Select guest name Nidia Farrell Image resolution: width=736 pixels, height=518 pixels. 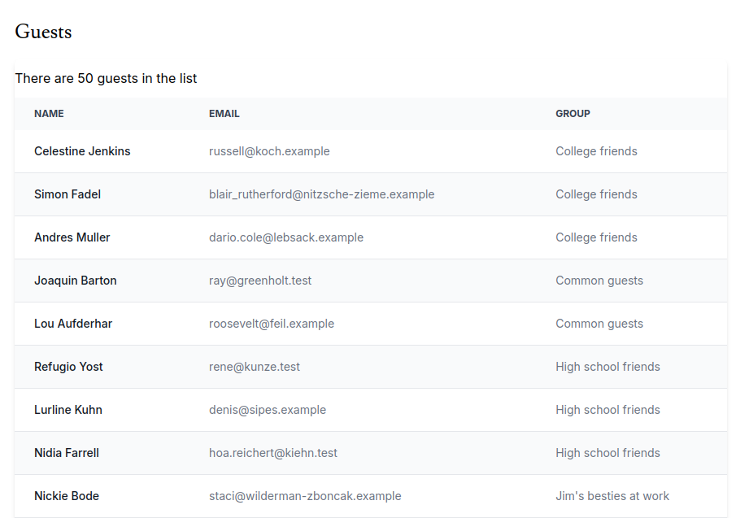(x=67, y=453)
